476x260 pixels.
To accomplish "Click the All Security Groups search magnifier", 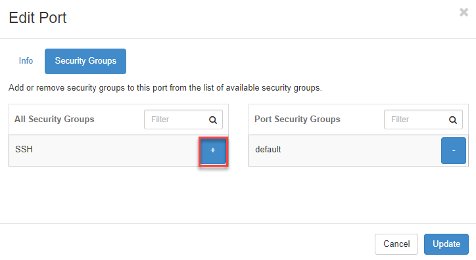I will click(x=213, y=119).
